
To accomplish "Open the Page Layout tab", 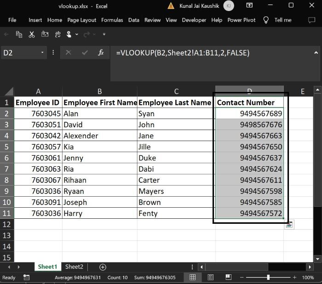I will 82,20.
